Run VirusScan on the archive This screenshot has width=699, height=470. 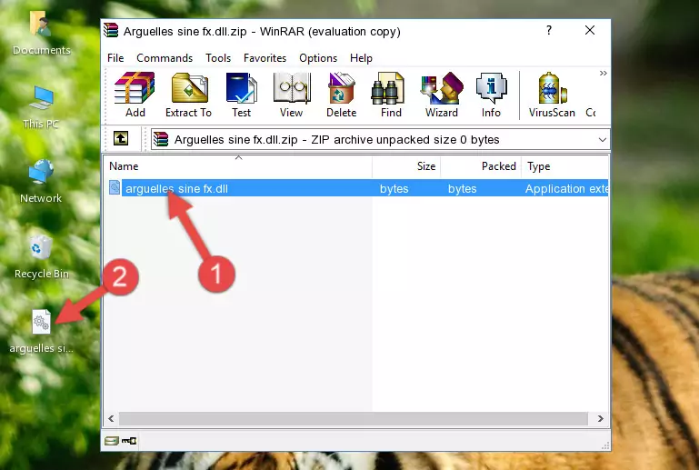[x=552, y=95]
